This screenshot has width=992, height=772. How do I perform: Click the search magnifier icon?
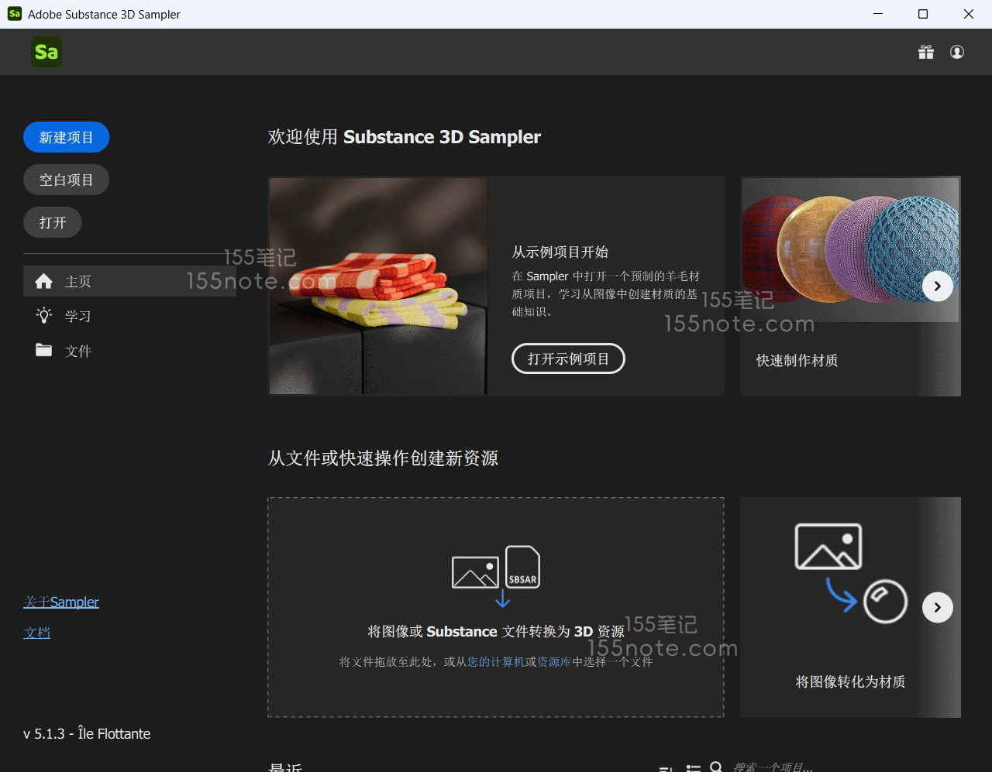(716, 767)
